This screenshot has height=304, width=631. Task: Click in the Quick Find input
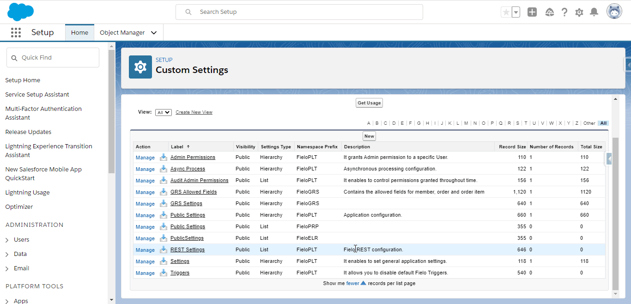pos(53,58)
